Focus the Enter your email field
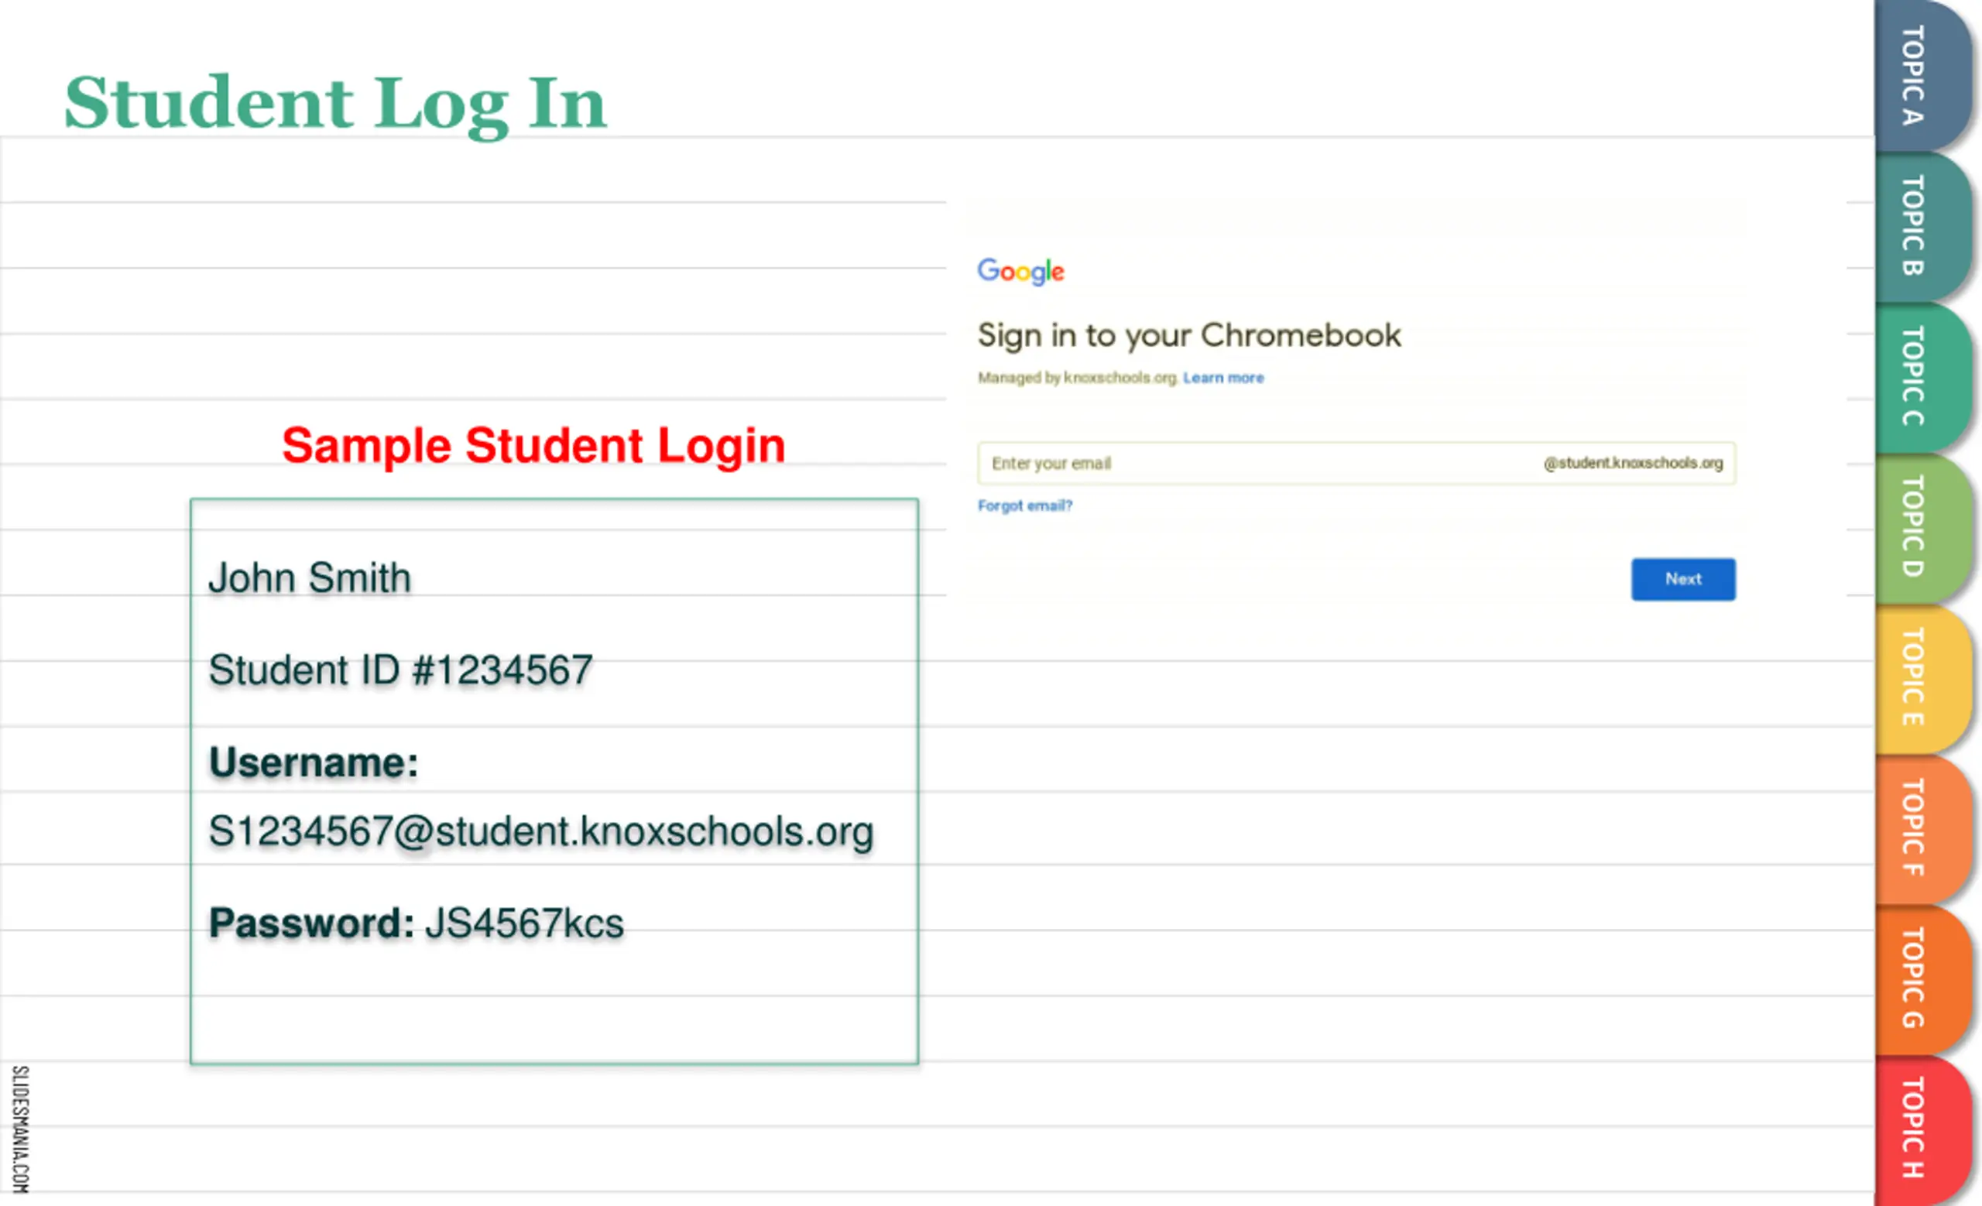1982x1206 pixels. [1356, 463]
